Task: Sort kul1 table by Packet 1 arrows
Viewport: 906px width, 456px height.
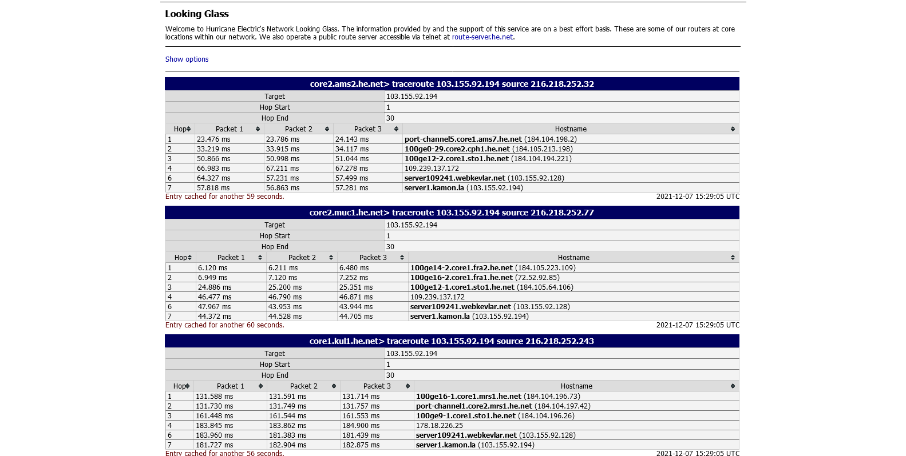Action: [x=260, y=386]
